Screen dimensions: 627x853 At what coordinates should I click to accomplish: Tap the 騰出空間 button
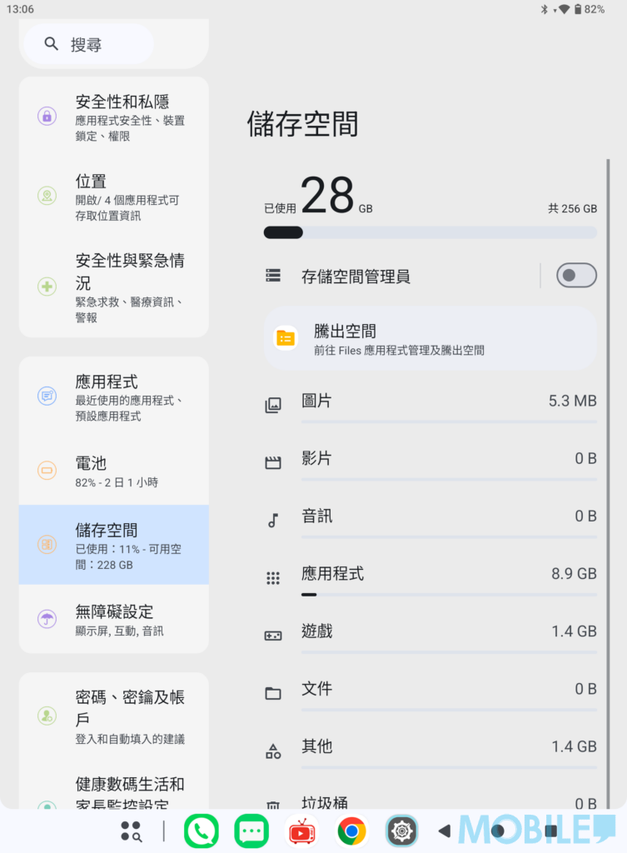coord(430,339)
